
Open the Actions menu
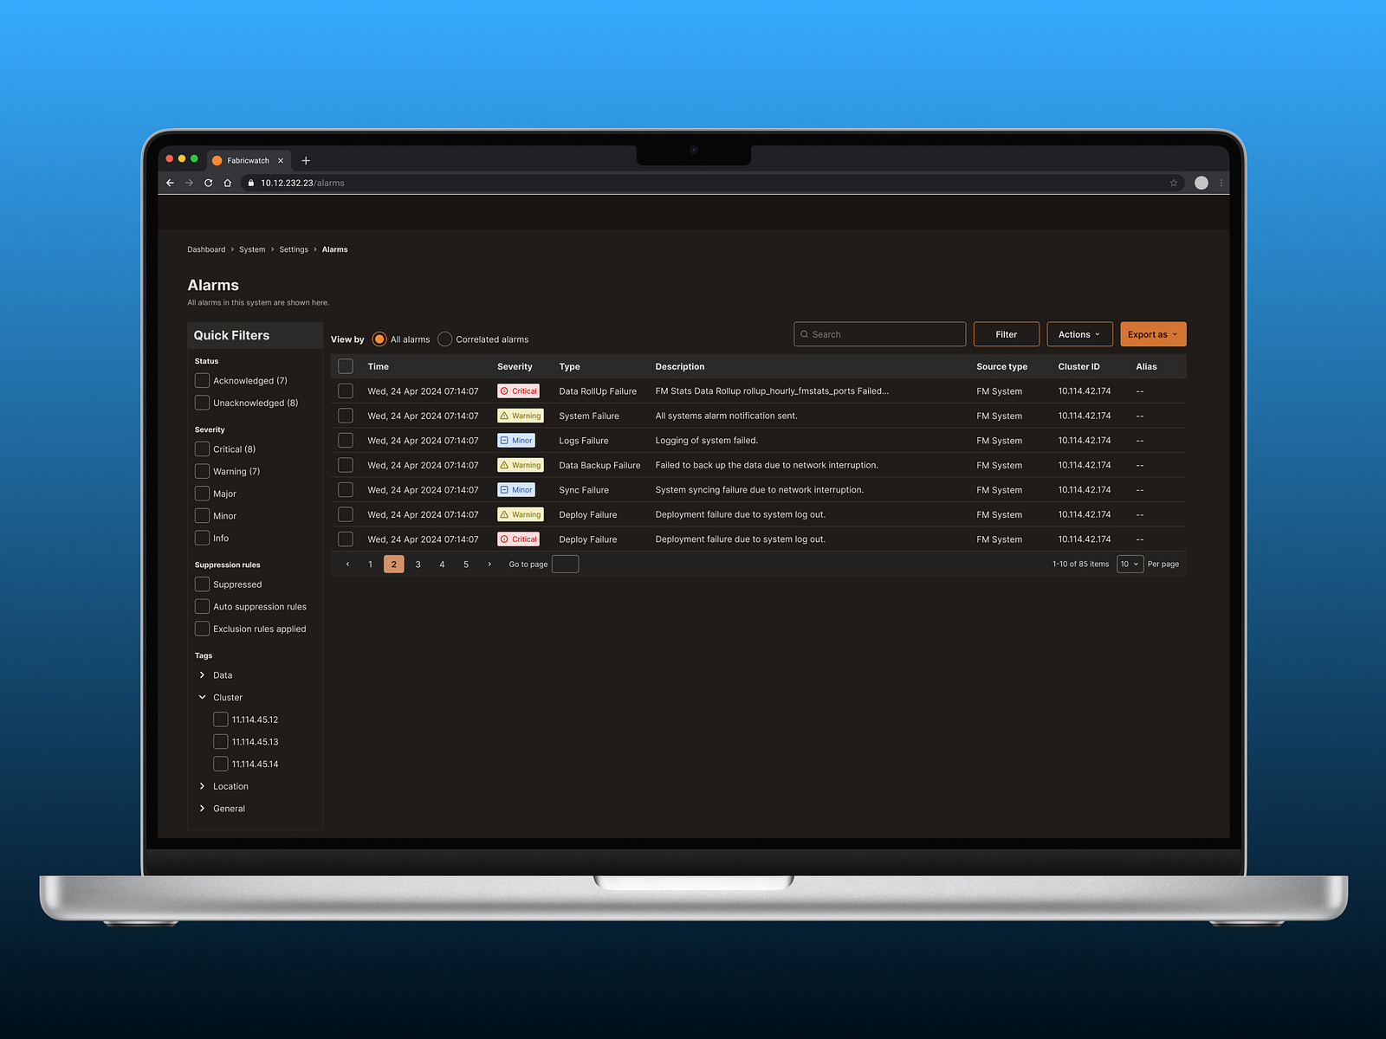tap(1078, 334)
